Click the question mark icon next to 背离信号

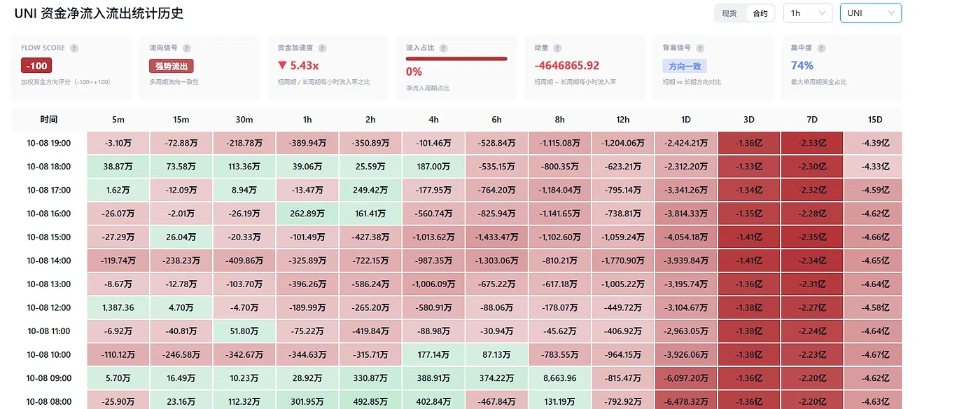click(x=701, y=48)
